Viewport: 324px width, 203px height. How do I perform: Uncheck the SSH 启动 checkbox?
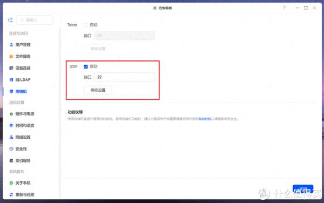pos(86,66)
